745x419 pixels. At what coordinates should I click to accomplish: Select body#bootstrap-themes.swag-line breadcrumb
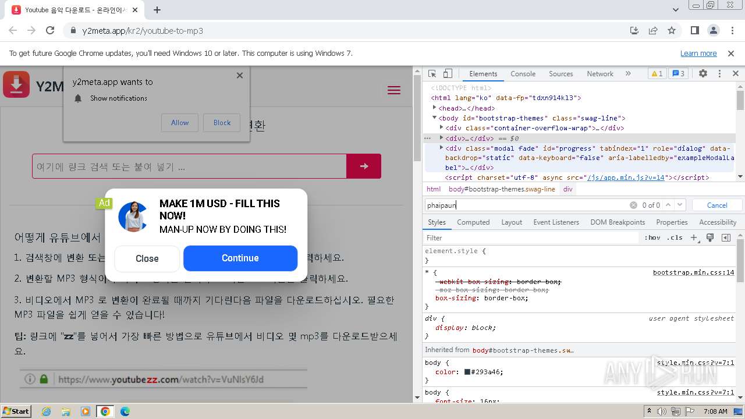tap(502, 189)
